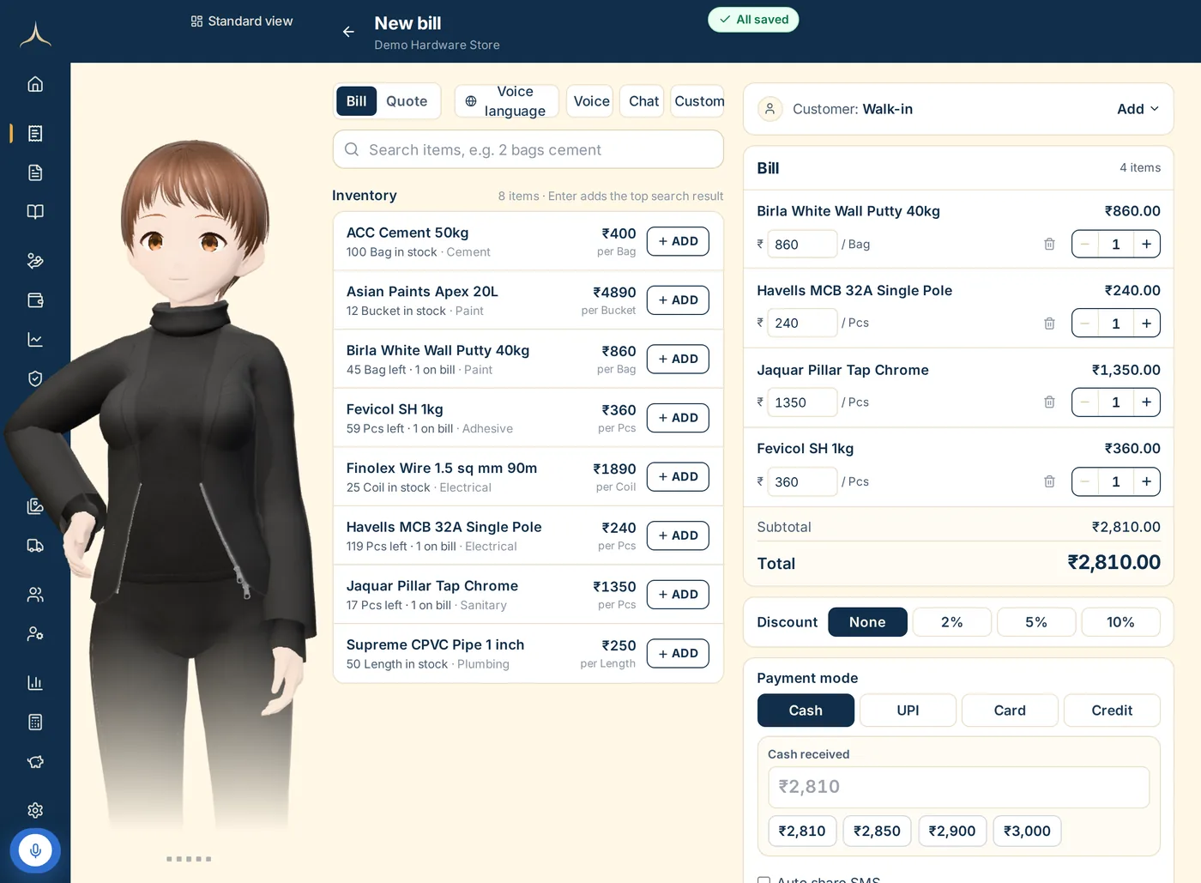Set discount to None
This screenshot has height=883, width=1201.
[867, 622]
